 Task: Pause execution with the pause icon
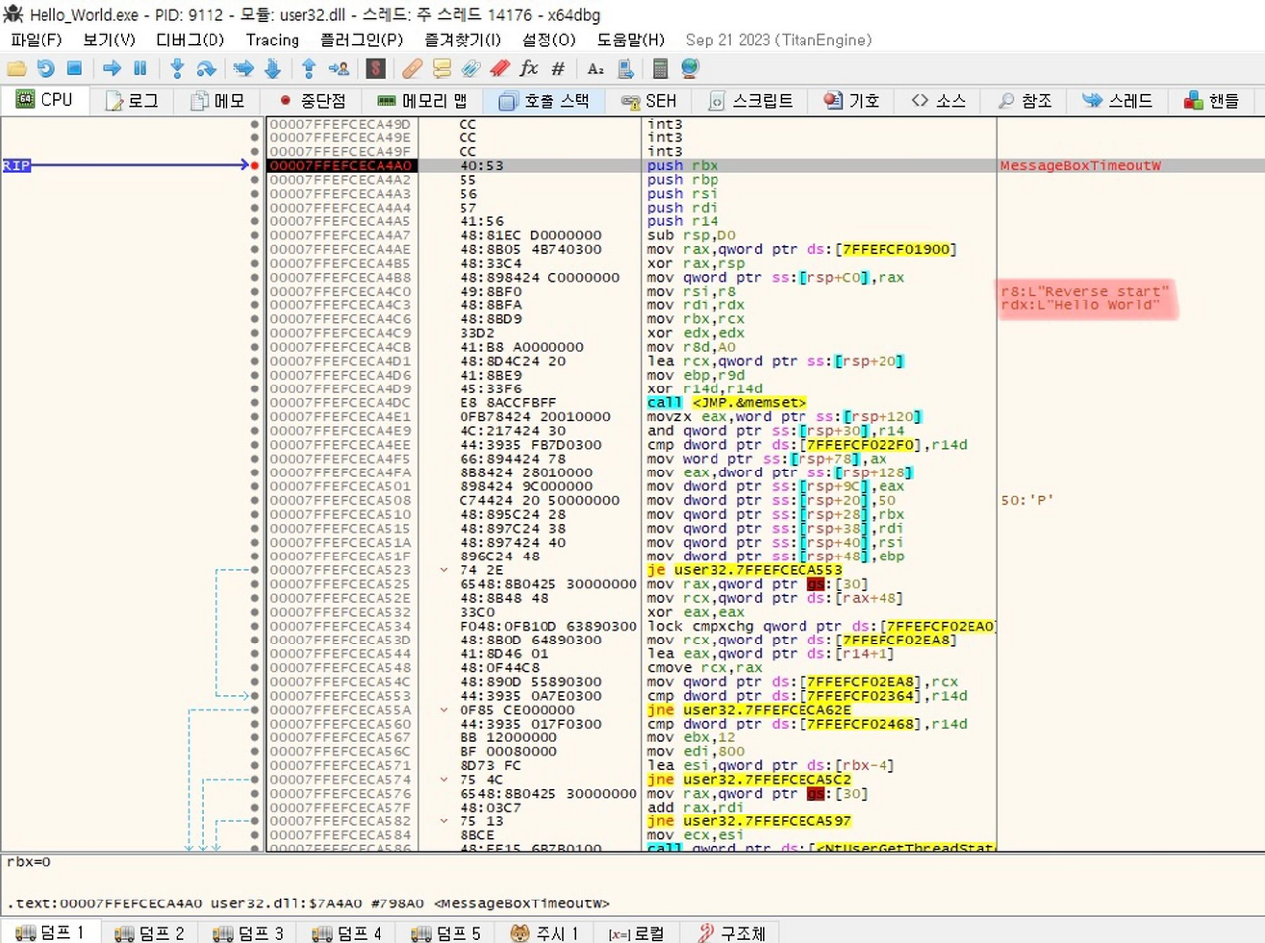140,68
